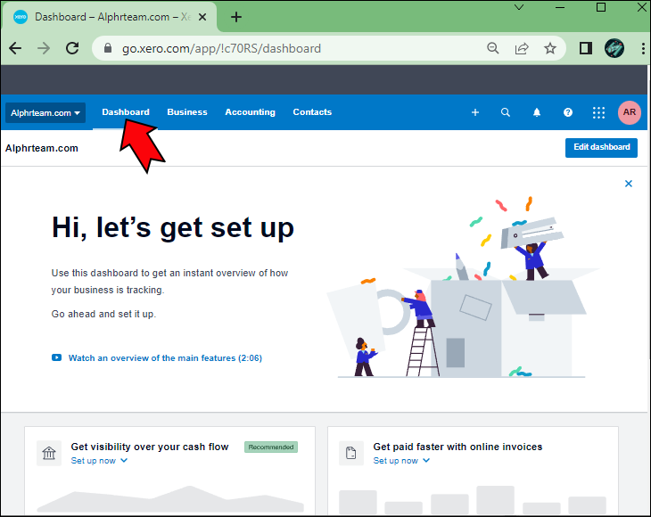Open the help question mark icon
651x517 pixels.
click(x=567, y=112)
